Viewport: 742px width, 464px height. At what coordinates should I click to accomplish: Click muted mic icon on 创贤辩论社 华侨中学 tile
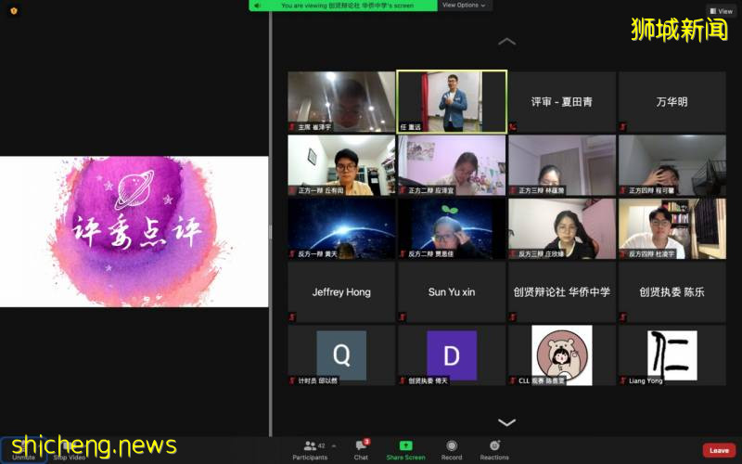pos(513,316)
